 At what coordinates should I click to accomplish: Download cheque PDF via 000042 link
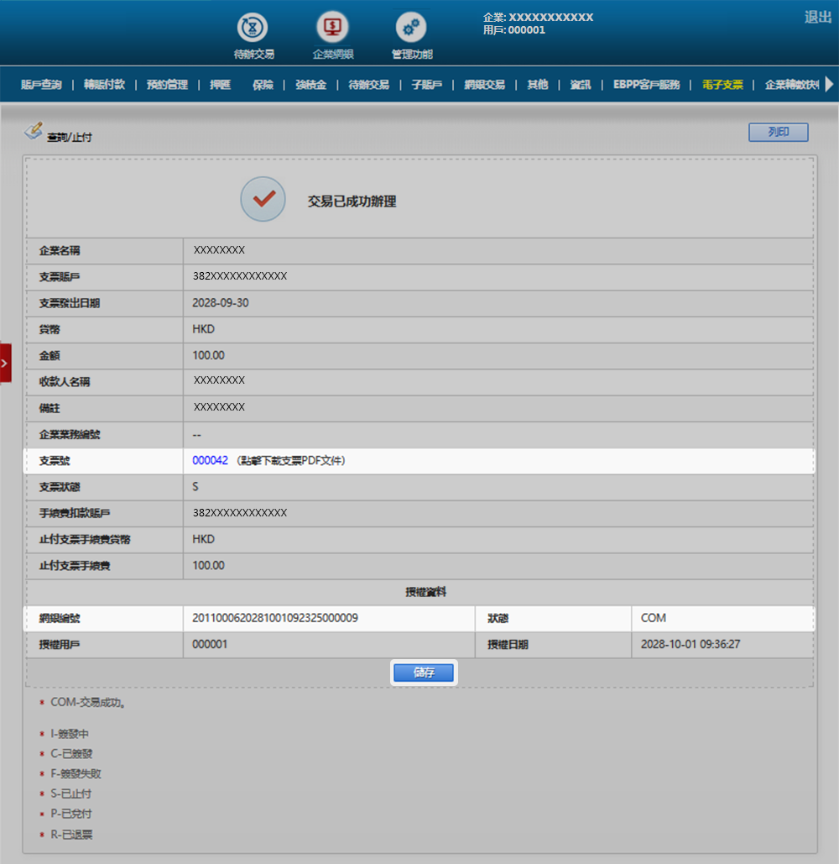(x=210, y=461)
